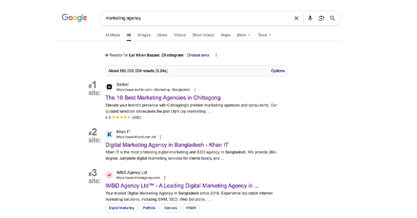Open the News tab
The image size is (417, 218).
point(162,35)
